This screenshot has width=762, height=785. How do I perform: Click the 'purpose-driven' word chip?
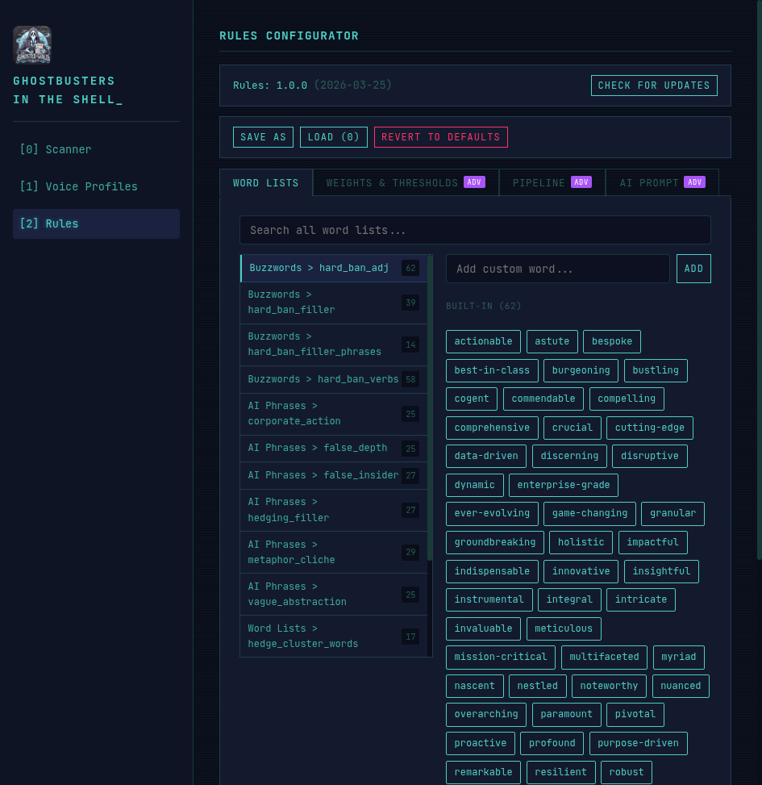(x=638, y=743)
